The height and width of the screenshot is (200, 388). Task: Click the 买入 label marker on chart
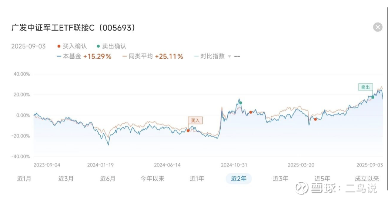(195, 120)
